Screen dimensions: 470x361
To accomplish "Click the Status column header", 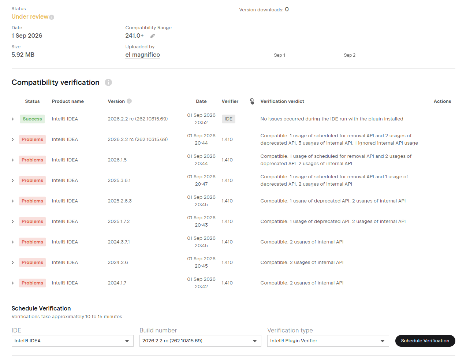I will (x=32, y=101).
